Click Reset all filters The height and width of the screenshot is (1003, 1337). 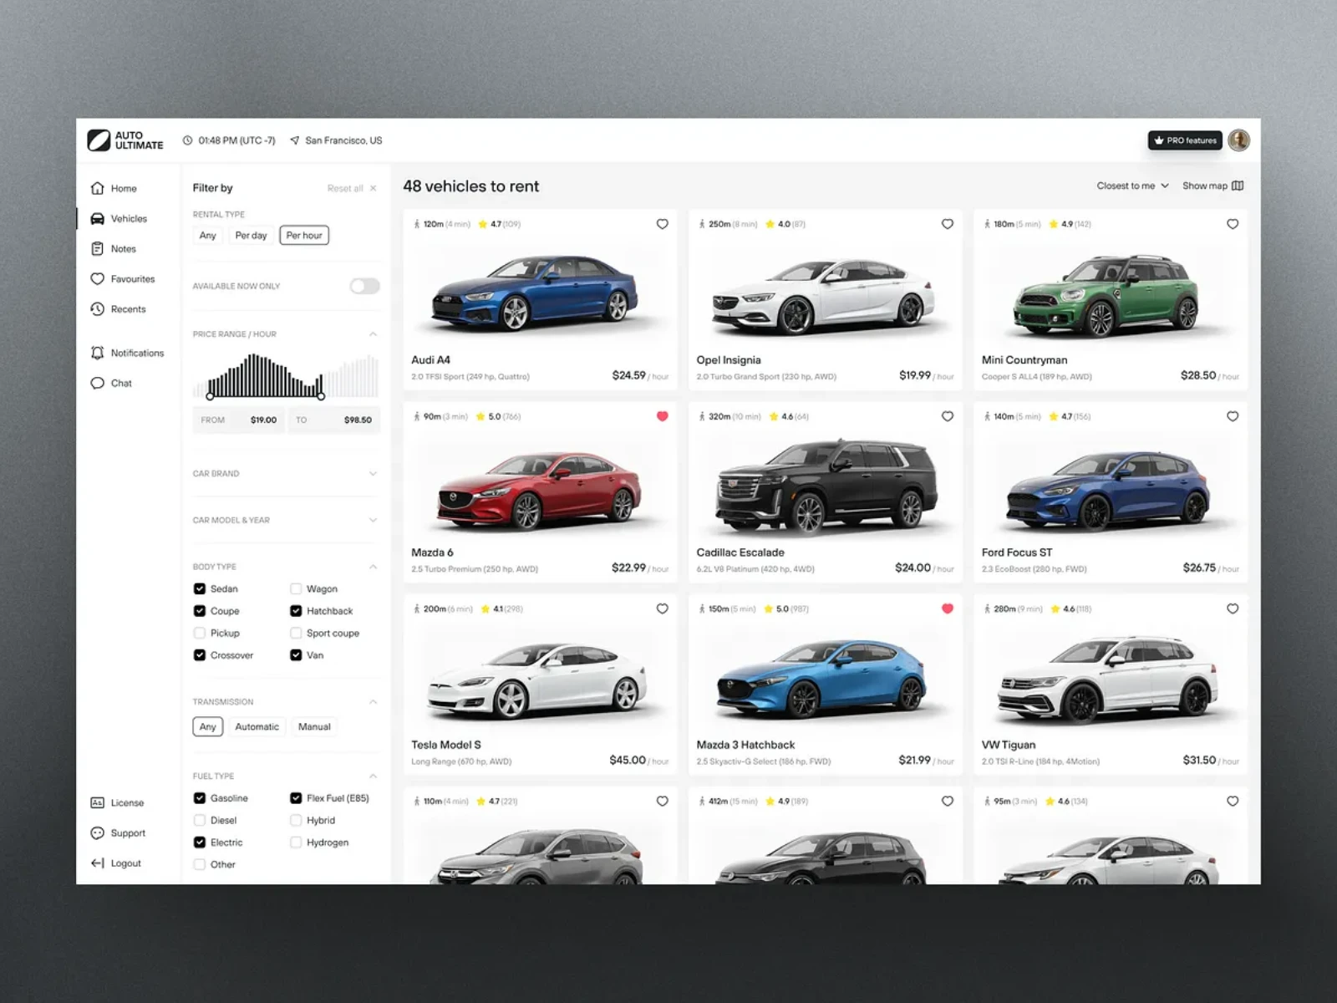pos(345,188)
